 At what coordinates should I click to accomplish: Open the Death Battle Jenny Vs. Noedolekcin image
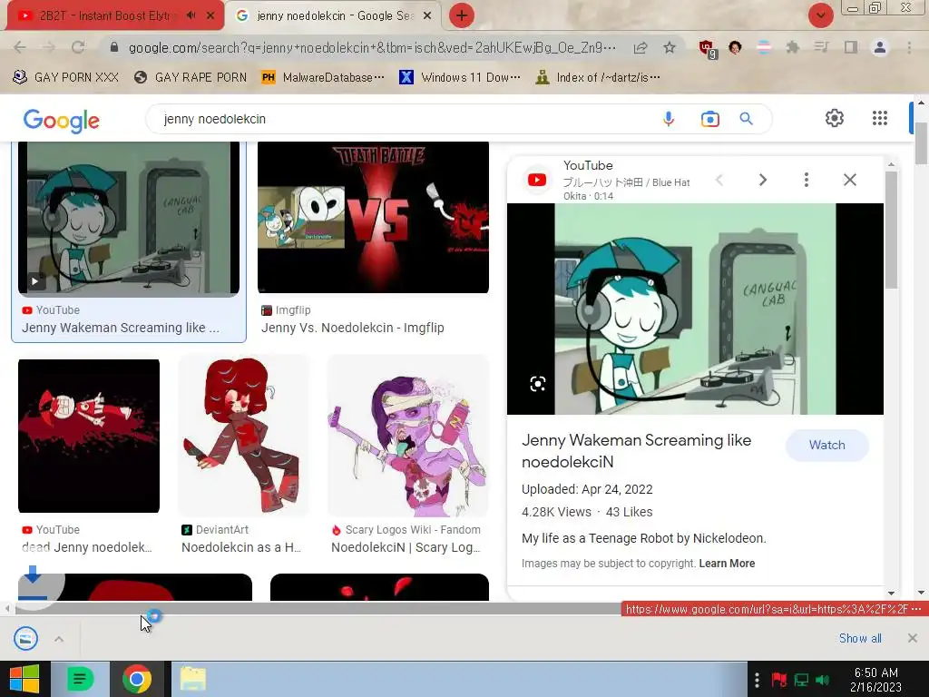point(373,218)
